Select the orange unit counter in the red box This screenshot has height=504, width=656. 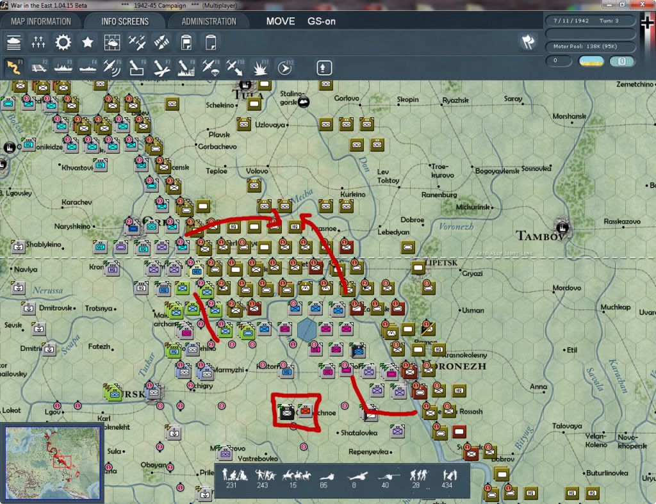click(x=306, y=411)
